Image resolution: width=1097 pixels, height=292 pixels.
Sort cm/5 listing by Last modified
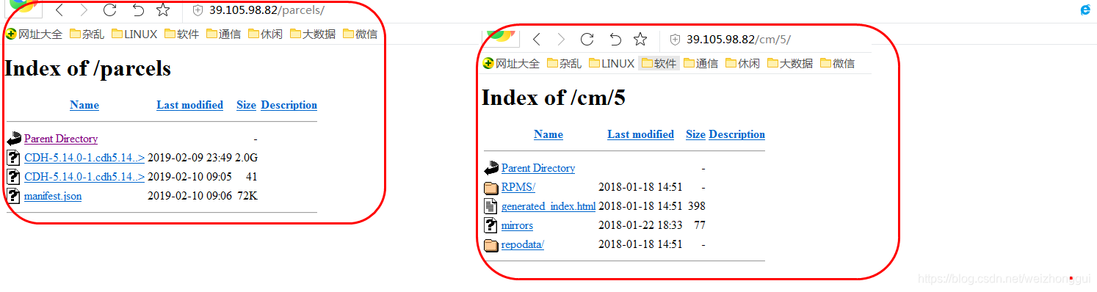point(640,134)
